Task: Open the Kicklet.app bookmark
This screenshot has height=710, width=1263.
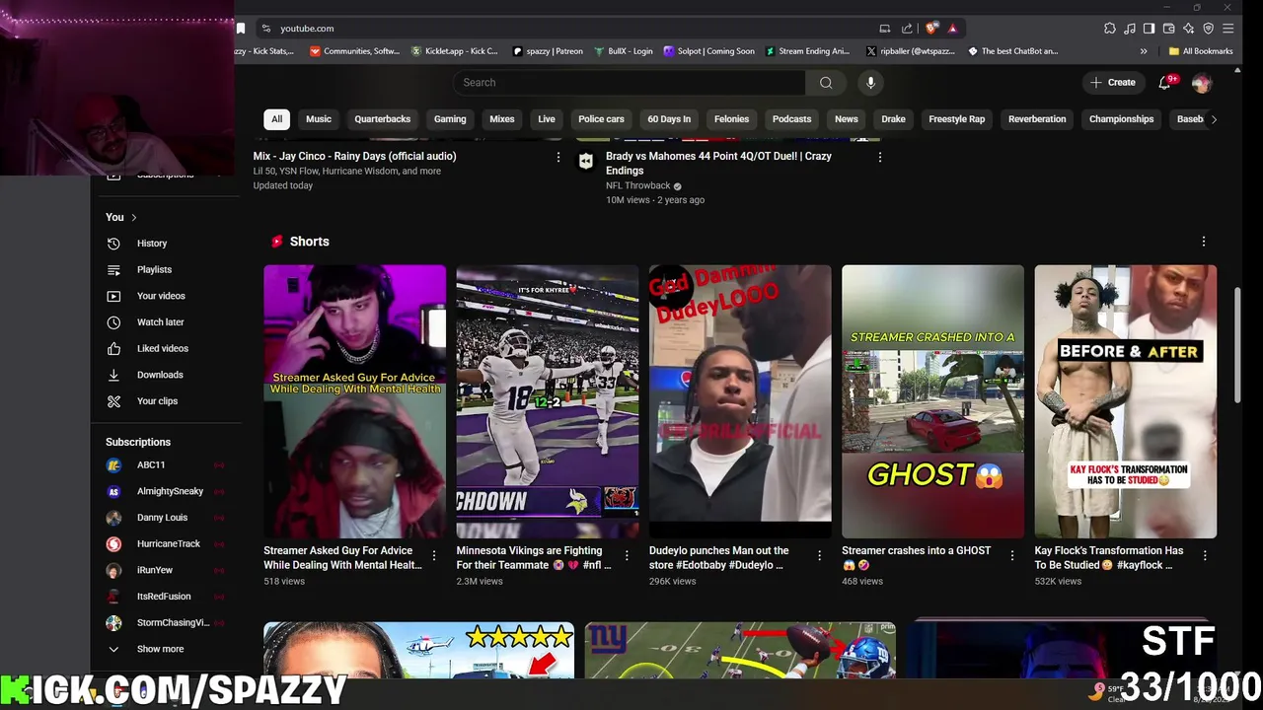Action: pyautogui.click(x=454, y=51)
